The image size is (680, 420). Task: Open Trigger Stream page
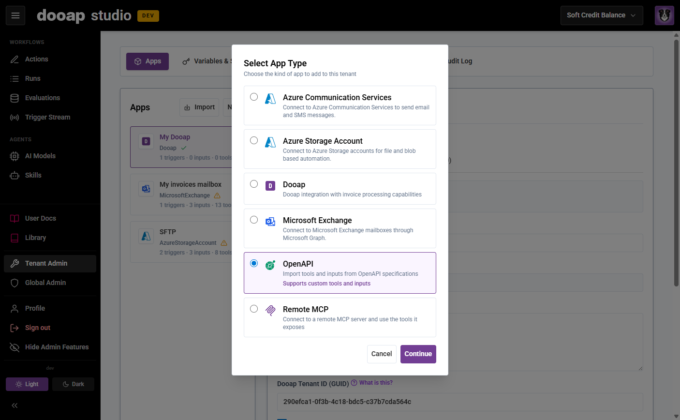coord(50,117)
